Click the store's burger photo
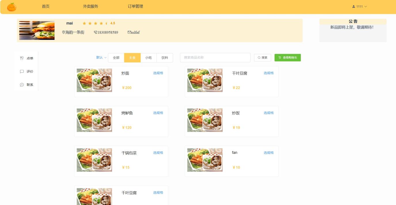Image resolution: width=396 pixels, height=205 pixels. tap(37, 30)
